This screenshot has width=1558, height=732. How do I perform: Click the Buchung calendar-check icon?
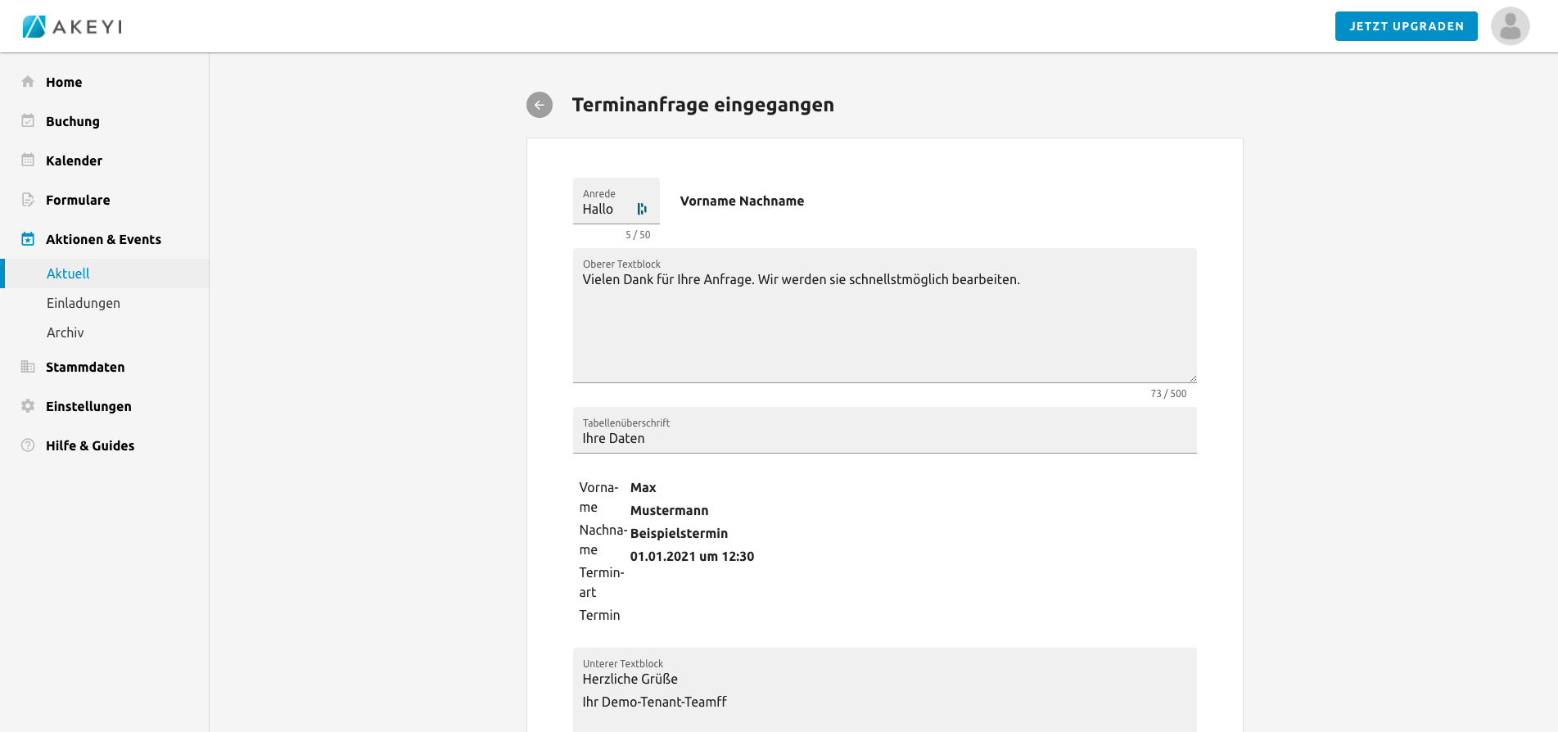(x=28, y=121)
